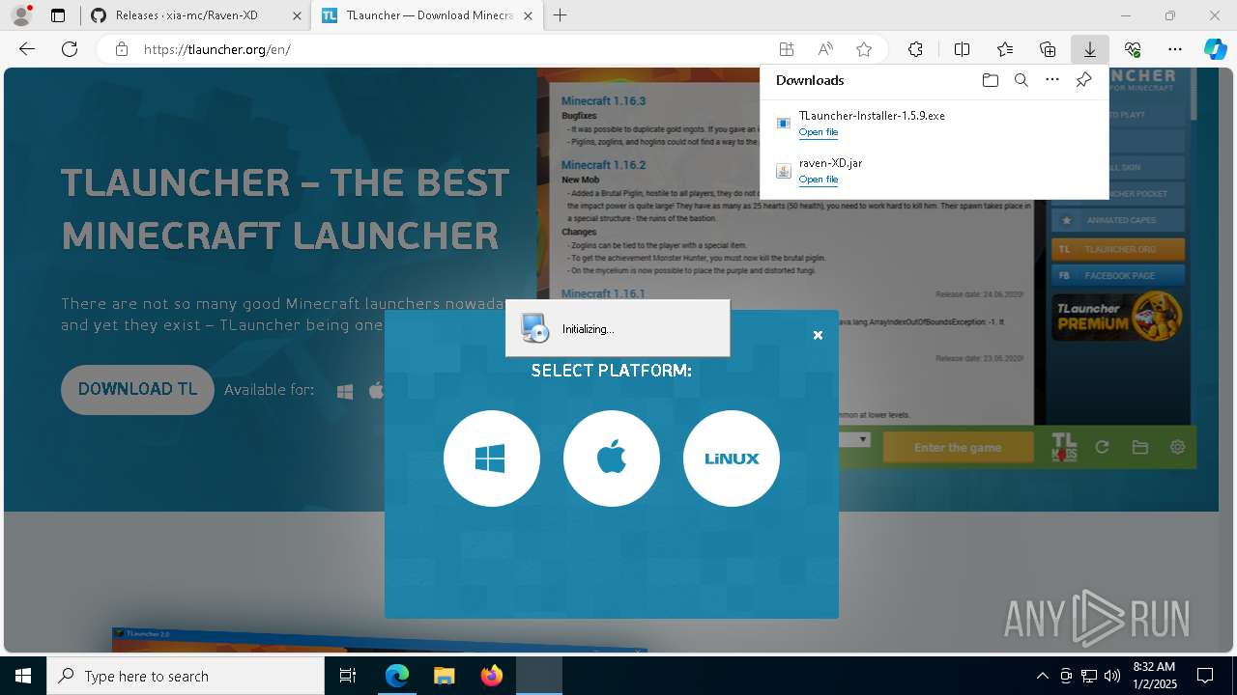Open the volume control in tray
The width and height of the screenshot is (1237, 695).
[1111, 676]
